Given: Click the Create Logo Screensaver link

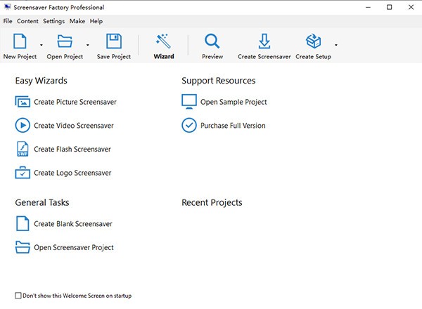Looking at the screenshot, I should [72, 173].
